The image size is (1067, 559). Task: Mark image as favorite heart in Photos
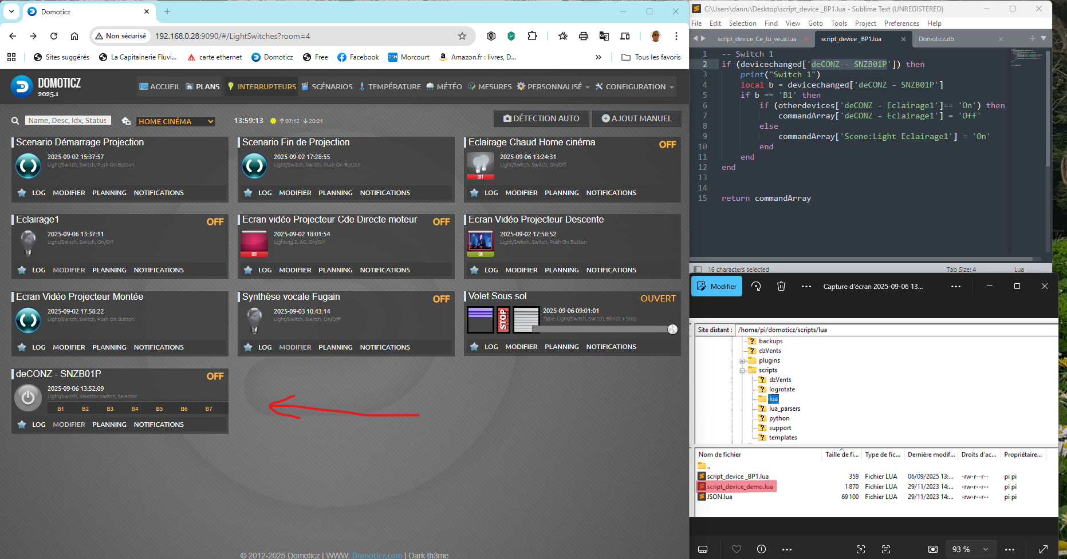[x=737, y=549]
